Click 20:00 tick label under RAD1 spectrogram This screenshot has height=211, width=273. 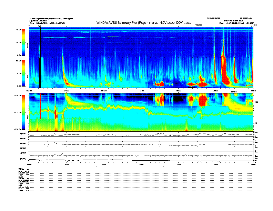[216, 91]
